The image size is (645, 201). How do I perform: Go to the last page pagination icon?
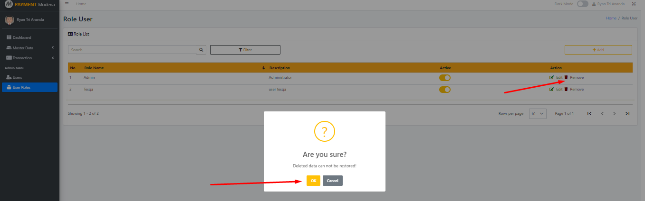(627, 113)
